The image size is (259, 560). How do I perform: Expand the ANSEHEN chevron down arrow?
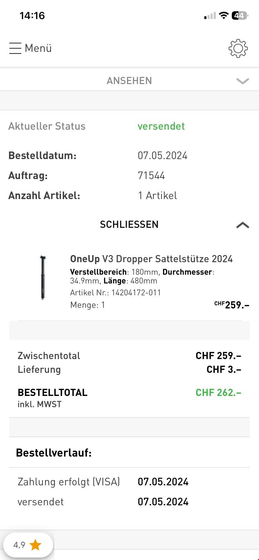243,81
